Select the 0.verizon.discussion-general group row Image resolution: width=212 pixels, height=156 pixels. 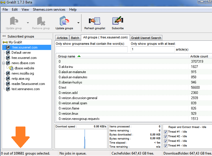(x=134, y=98)
